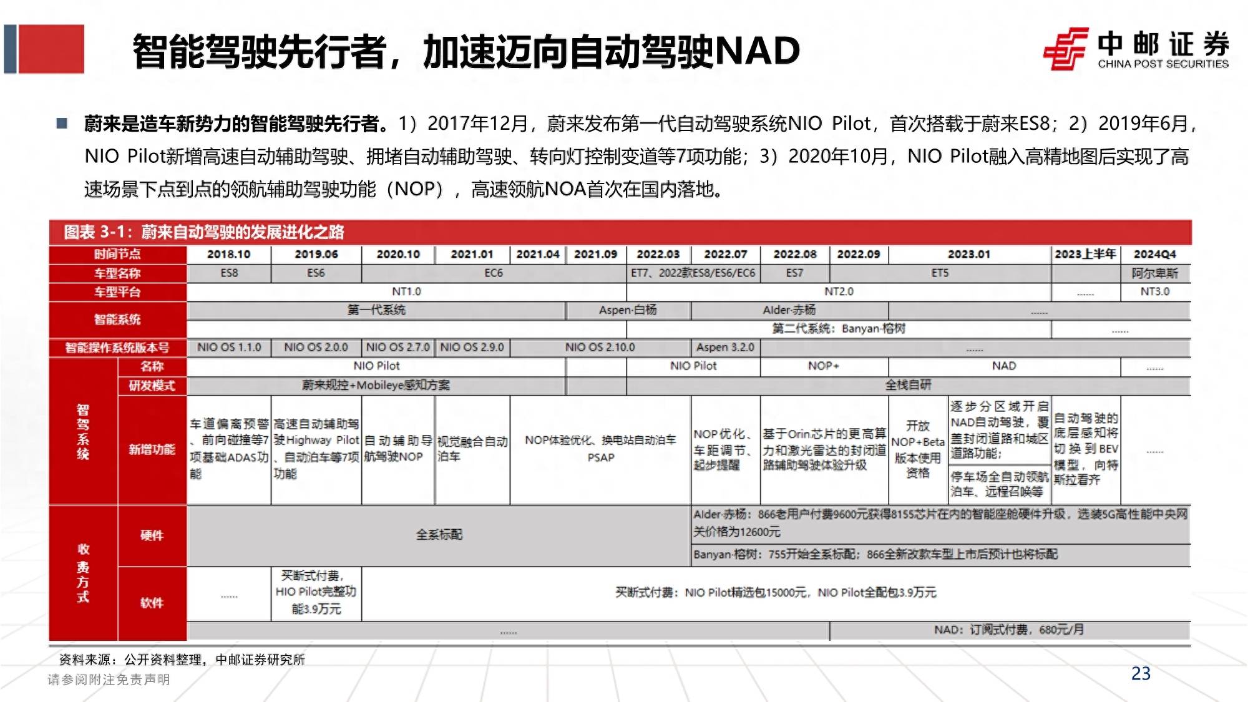Select the 车型平台 row header
Viewport: 1248px width, 702px height.
click(x=117, y=291)
